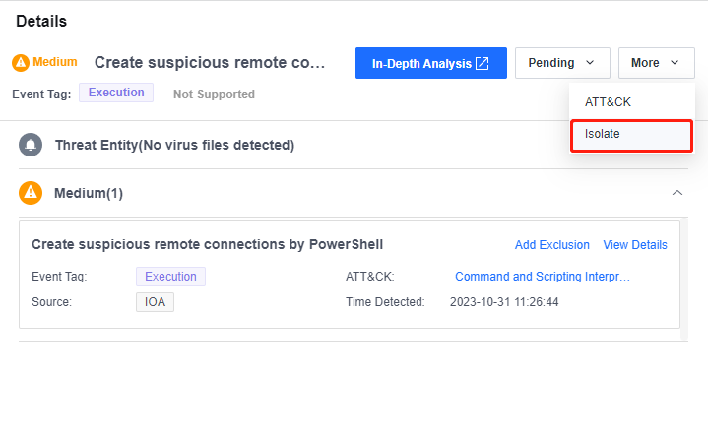The image size is (708, 438).
Task: Click the external-link icon on In-Depth Analysis
Action: click(483, 63)
